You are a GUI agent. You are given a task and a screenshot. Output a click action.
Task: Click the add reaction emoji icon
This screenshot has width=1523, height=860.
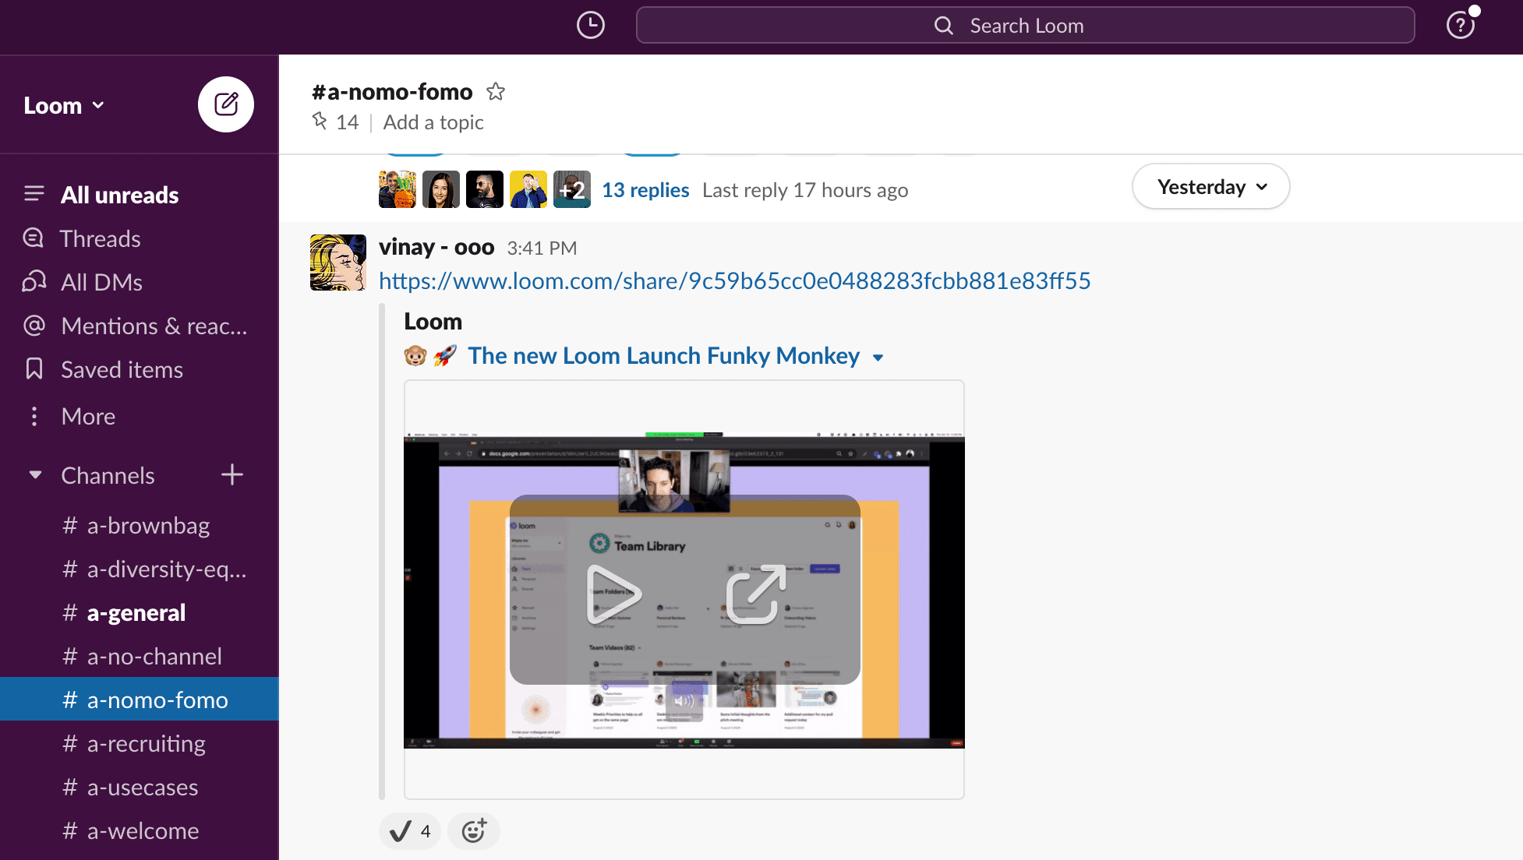coord(474,831)
